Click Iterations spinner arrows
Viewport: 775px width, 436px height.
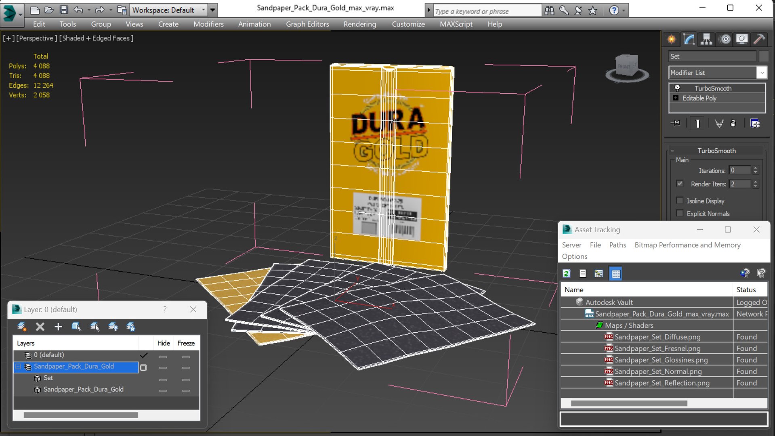tap(756, 170)
